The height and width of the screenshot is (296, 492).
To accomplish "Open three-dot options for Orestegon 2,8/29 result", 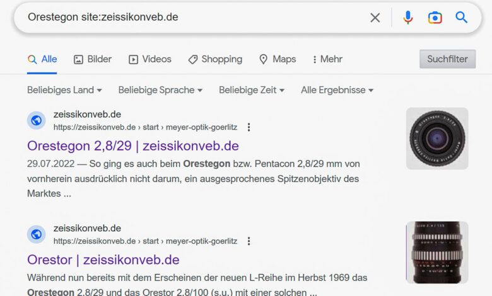I will (249, 127).
